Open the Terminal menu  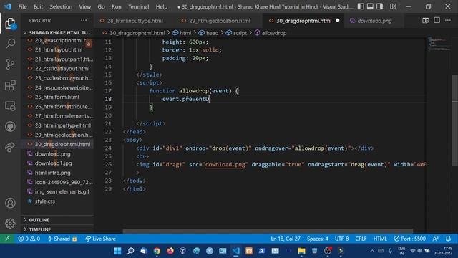point(138,6)
